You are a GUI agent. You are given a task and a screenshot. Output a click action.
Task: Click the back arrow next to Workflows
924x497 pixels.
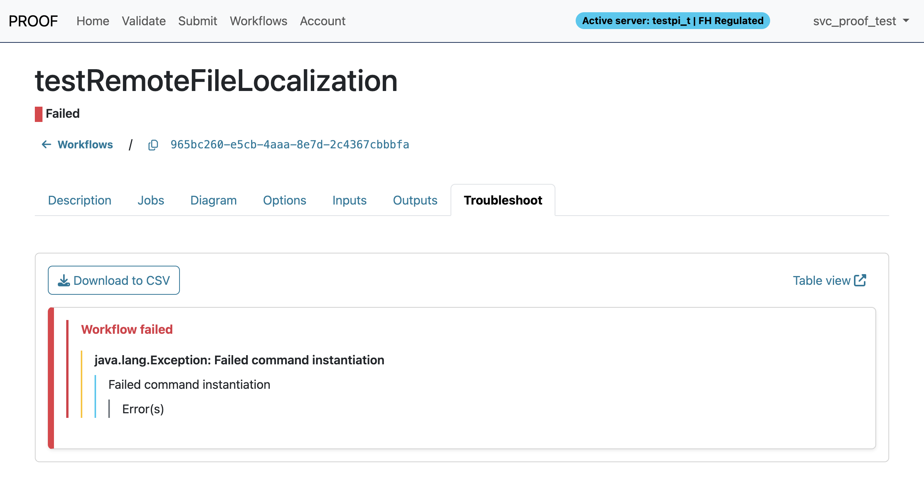pyautogui.click(x=46, y=145)
